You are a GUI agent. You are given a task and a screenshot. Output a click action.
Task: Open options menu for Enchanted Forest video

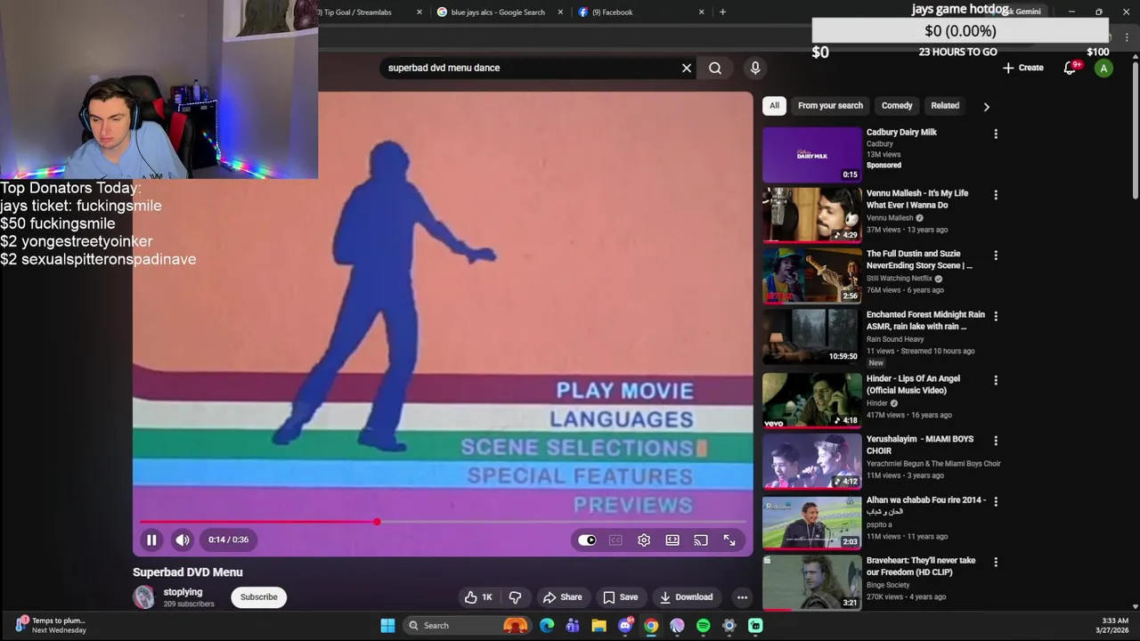pos(996,316)
